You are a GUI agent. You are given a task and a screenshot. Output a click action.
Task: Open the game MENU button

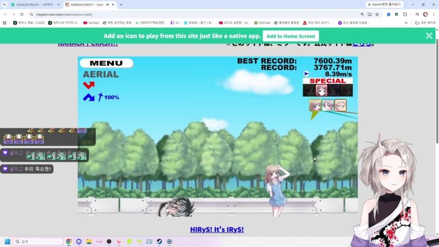(x=107, y=63)
